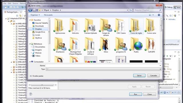The image size is (183, 103).
Task: Open the address bar history dropdown
Action: [x=127, y=10]
